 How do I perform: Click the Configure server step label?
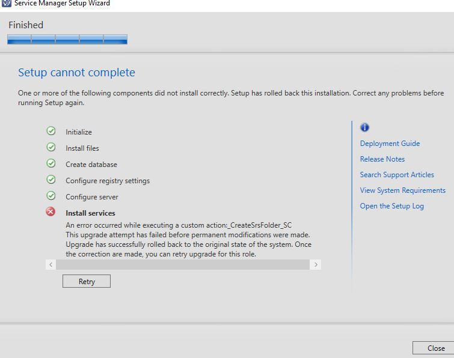(x=92, y=197)
